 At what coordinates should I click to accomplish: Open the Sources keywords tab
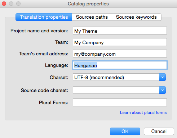coord(137,17)
